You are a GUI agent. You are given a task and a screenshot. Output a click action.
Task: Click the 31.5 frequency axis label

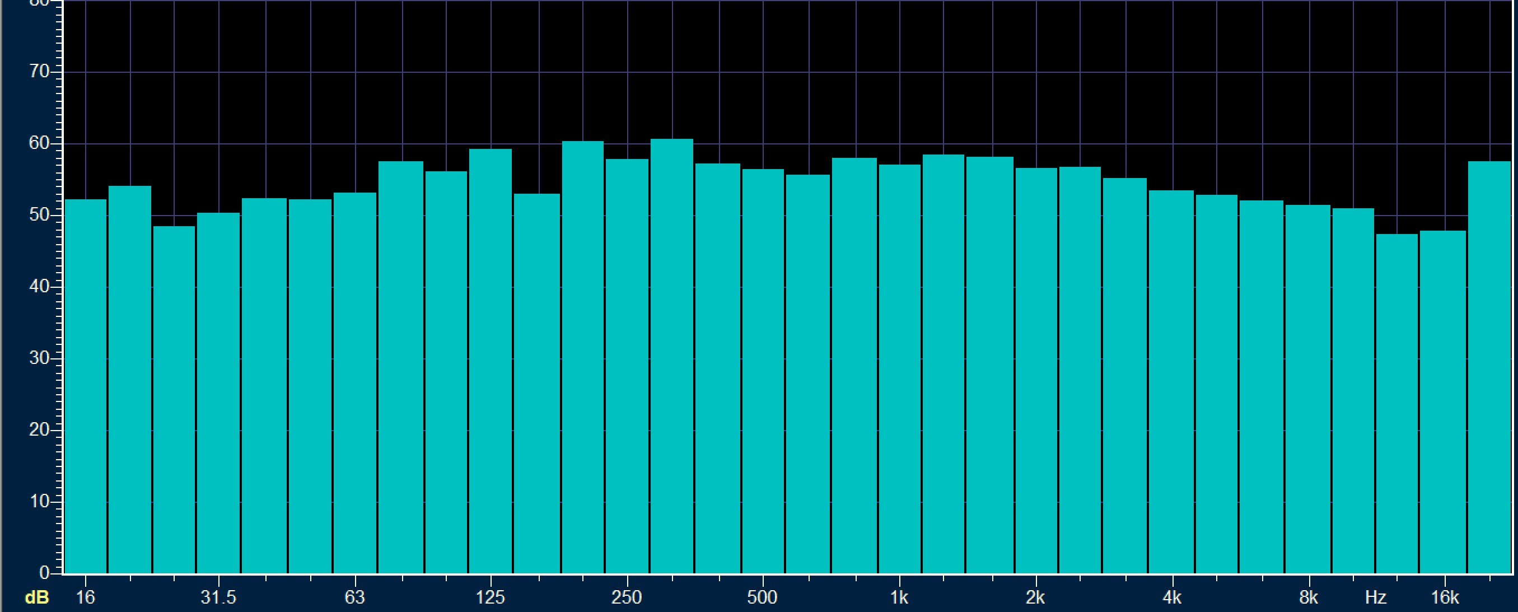(x=218, y=598)
